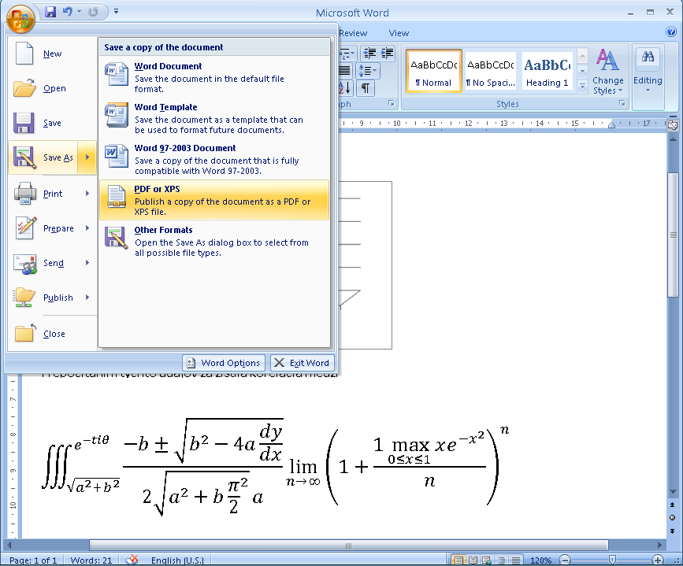Expand the Prepare submenu arrow

point(87,228)
